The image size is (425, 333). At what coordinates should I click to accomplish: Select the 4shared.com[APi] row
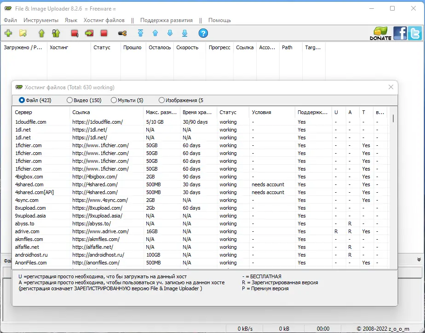(x=200, y=192)
